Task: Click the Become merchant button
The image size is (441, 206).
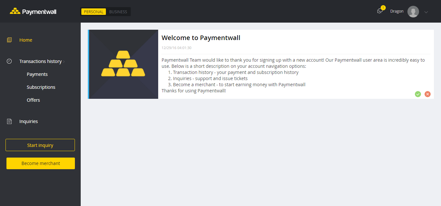Action: pyautogui.click(x=41, y=163)
